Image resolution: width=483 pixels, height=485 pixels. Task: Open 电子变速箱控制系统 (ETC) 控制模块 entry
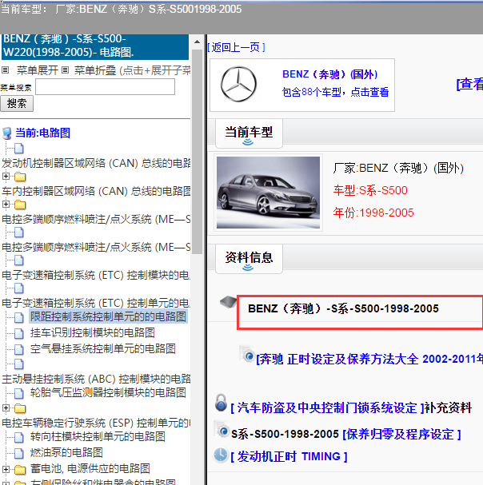click(96, 275)
